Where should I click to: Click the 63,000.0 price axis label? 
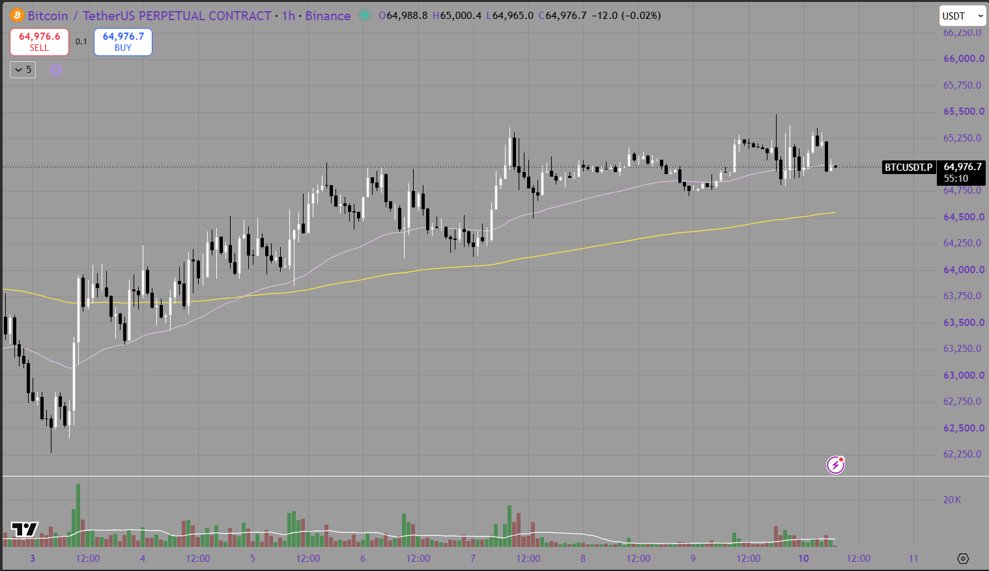coord(964,375)
